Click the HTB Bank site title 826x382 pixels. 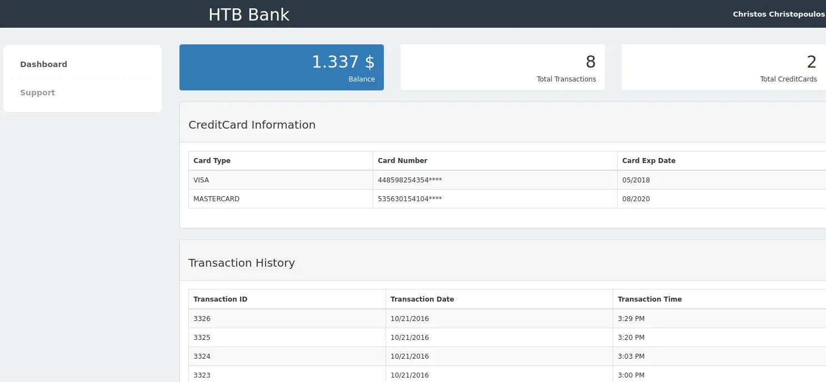pyautogui.click(x=249, y=14)
